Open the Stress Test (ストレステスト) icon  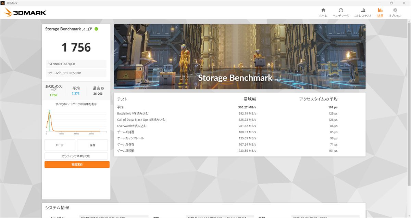363,12
